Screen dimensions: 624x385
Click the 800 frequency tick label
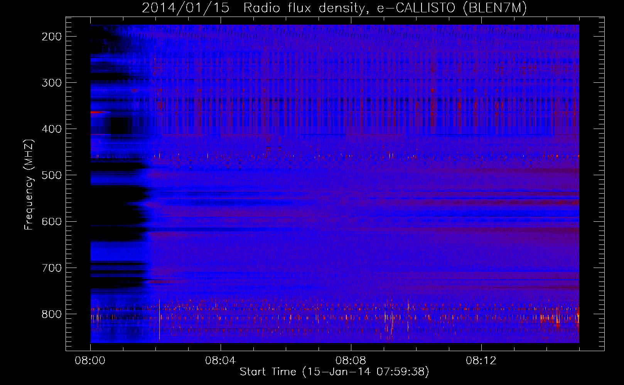click(52, 314)
